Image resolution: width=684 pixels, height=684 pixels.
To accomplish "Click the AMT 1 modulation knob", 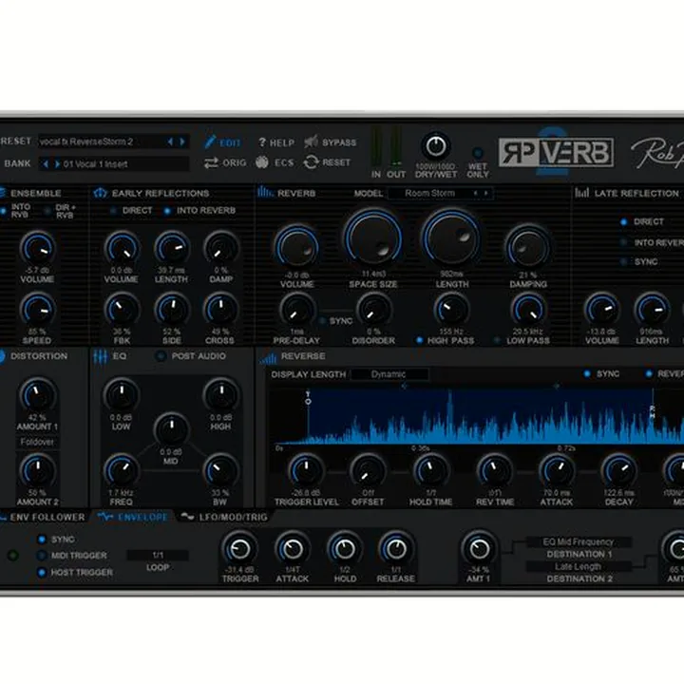I will pos(479,549).
